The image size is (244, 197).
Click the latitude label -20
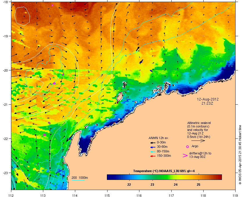[x=5, y=70]
